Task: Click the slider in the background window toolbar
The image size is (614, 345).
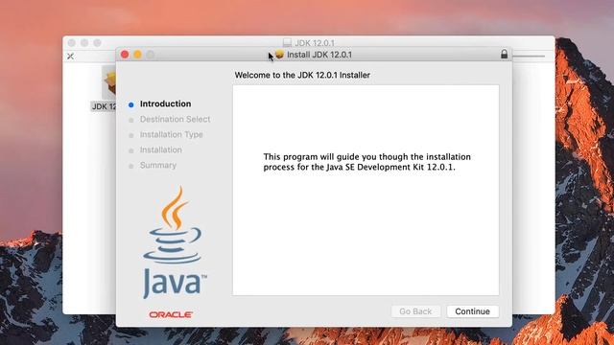Action: (x=529, y=56)
